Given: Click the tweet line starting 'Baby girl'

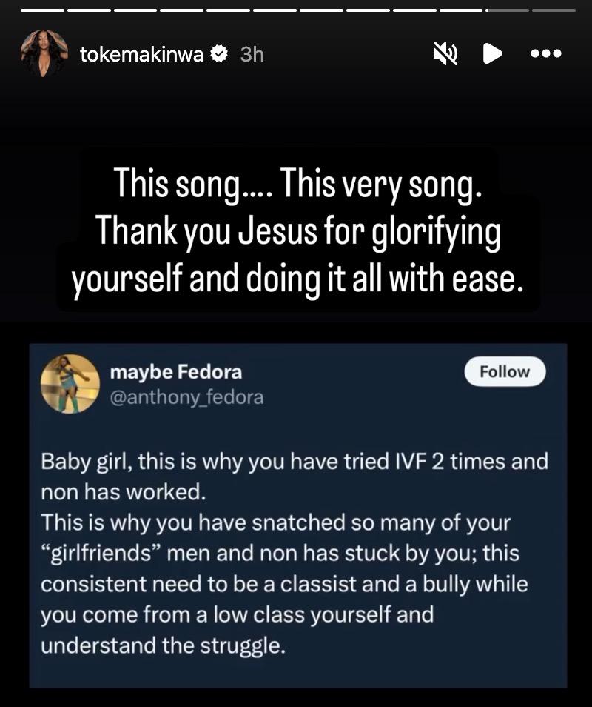Looking at the screenshot, I should 295,462.
